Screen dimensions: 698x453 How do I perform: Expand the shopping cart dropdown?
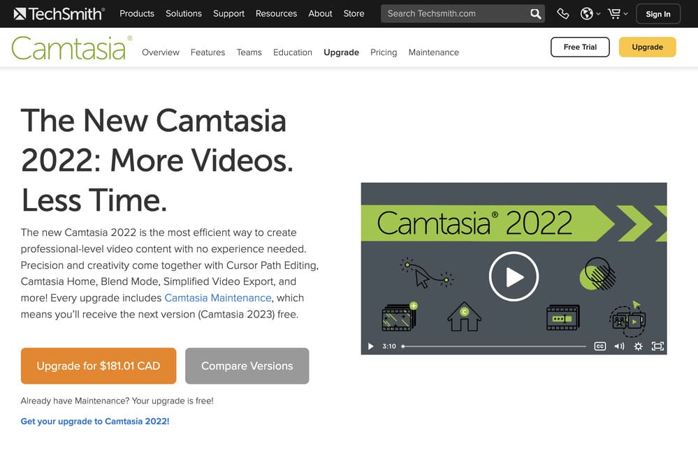tap(625, 13)
